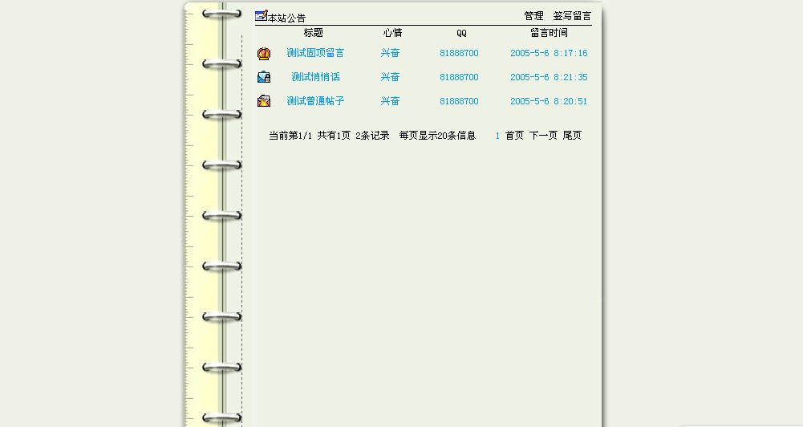This screenshot has height=427, width=803.
Task: Click 兴奋 mood in 测试普通帖子 row
Action: coord(390,101)
